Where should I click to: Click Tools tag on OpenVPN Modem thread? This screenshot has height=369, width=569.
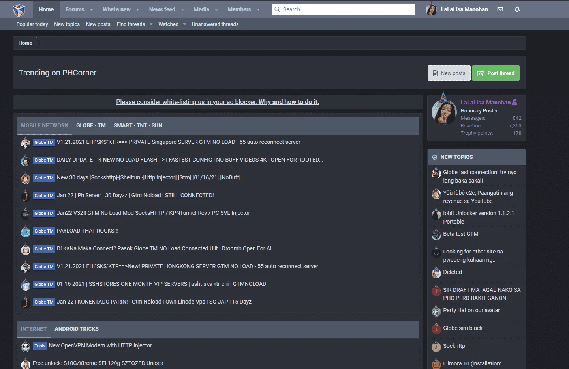tap(40, 346)
